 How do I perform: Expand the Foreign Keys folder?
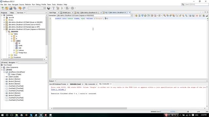tap(14, 53)
